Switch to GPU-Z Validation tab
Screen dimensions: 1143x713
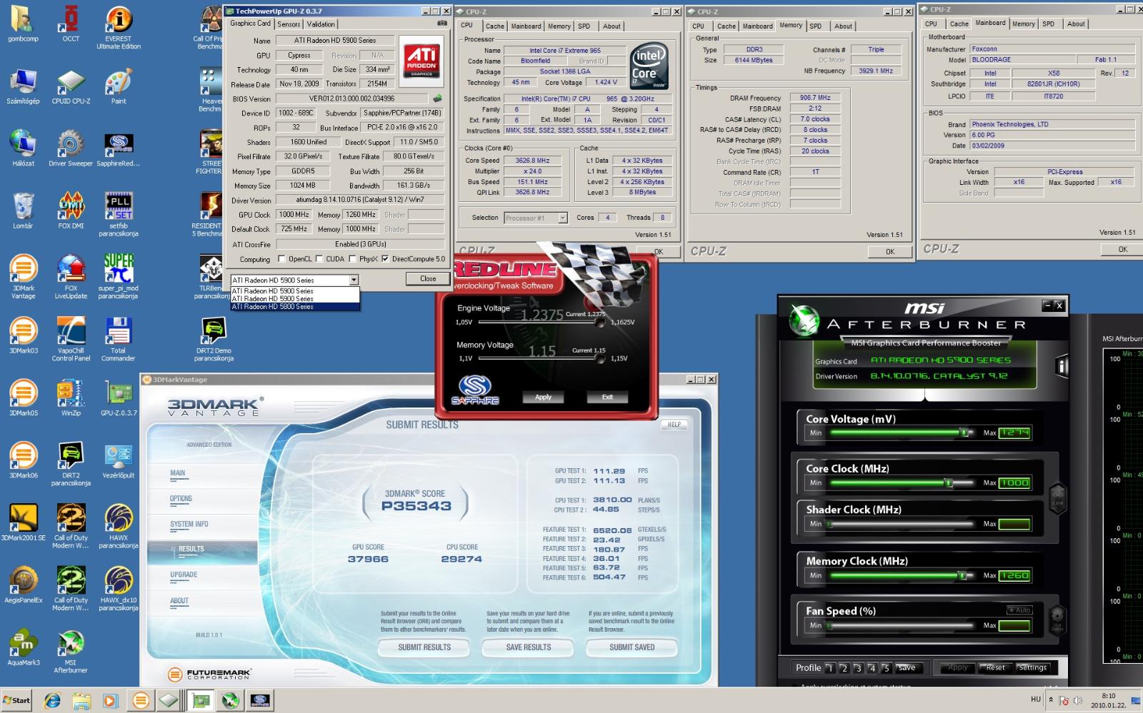click(321, 24)
